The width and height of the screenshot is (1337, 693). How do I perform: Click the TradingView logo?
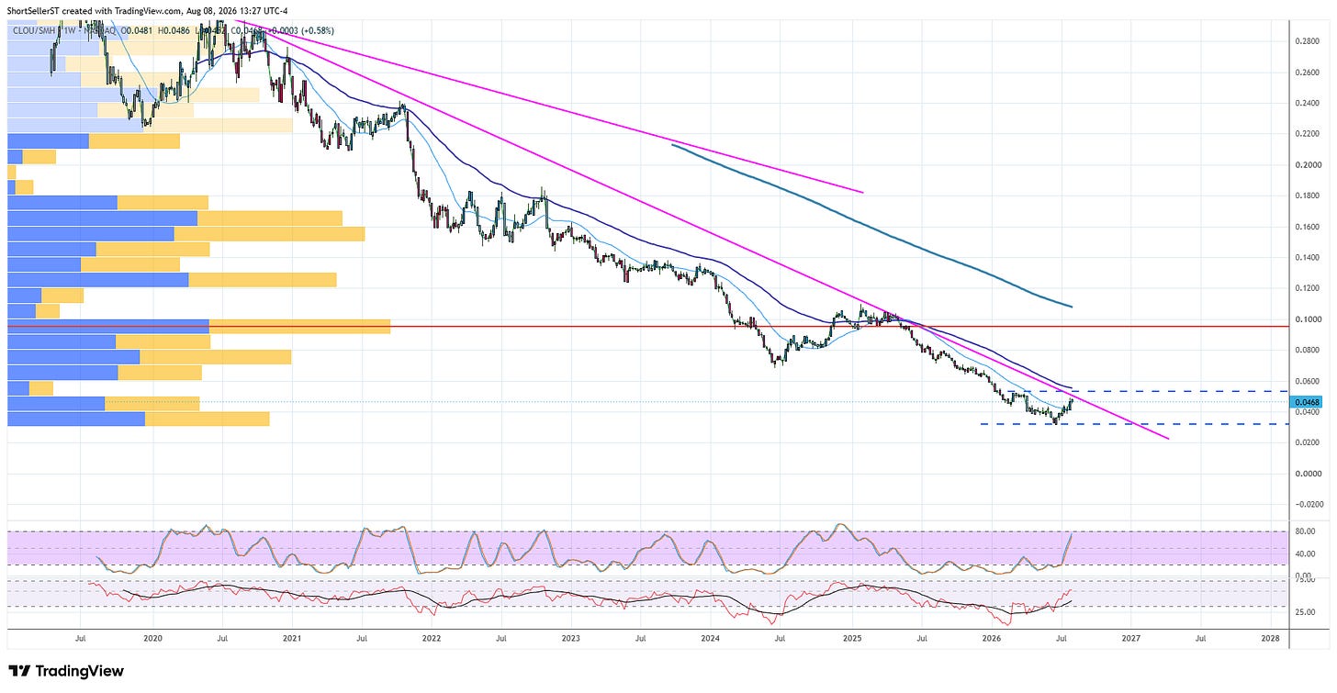[65, 671]
